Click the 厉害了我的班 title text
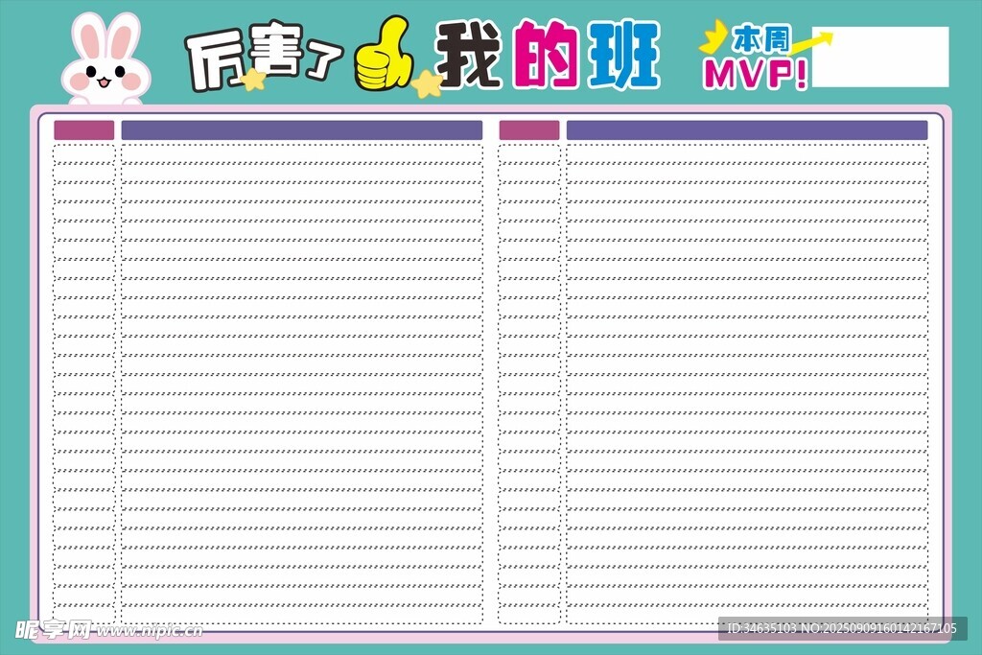The height and width of the screenshot is (655, 982). click(x=422, y=56)
